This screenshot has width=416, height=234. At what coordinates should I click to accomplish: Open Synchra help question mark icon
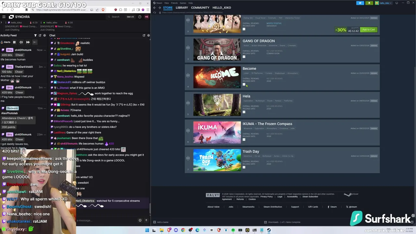click(x=140, y=17)
